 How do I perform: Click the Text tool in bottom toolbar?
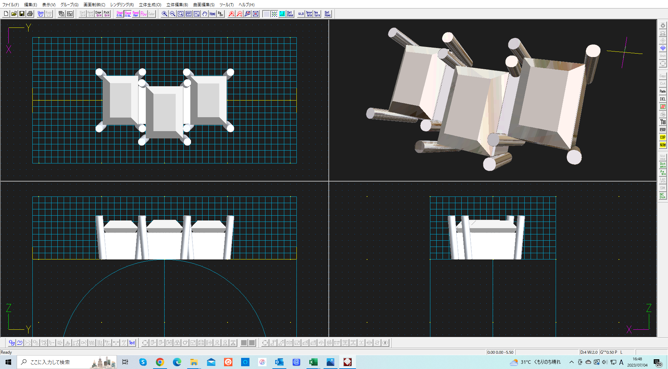coord(132,343)
